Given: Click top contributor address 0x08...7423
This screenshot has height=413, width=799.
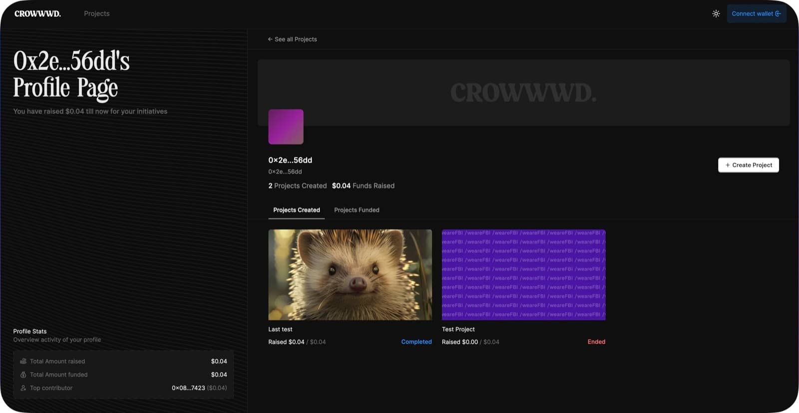Looking at the screenshot, I should click(188, 388).
